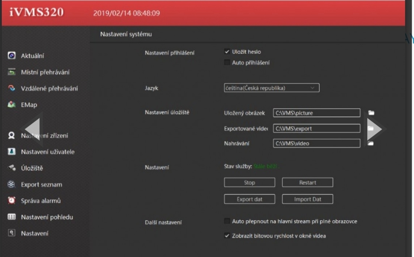Browse folder for Uložený obrázek path
Image resolution: width=414 pixels, height=257 pixels.
371,113
